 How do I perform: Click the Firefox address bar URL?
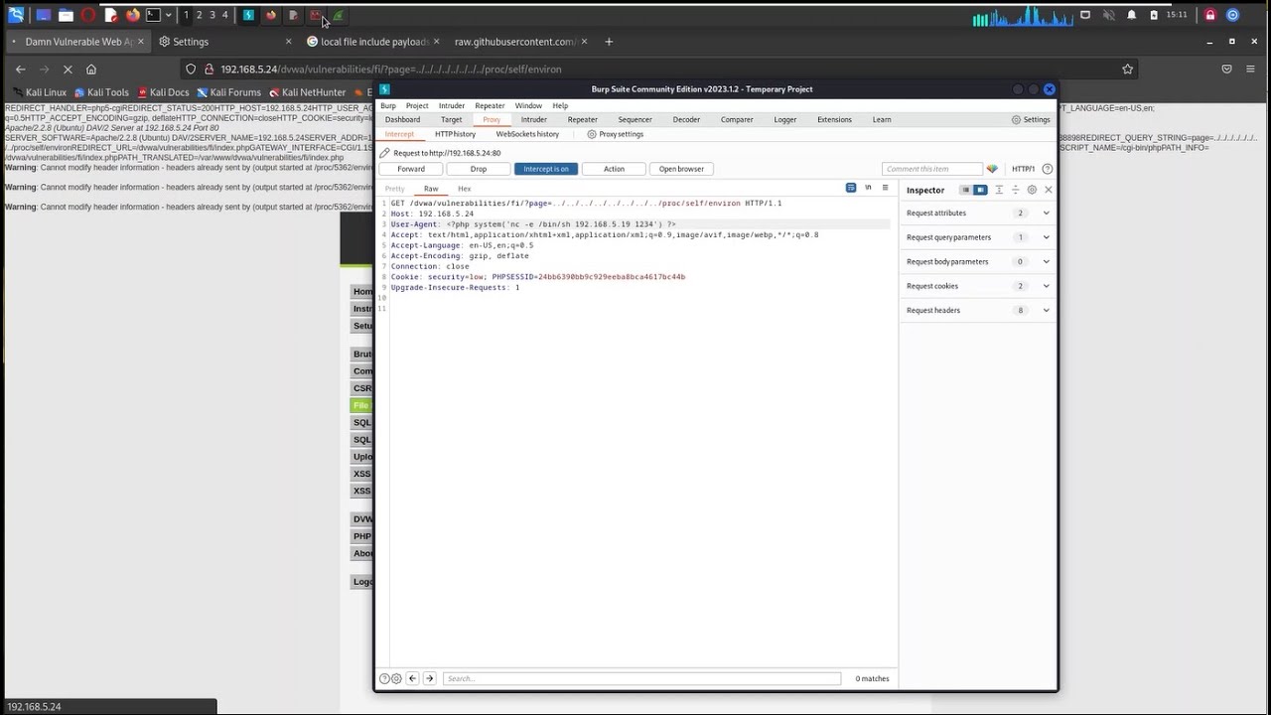pyautogui.click(x=391, y=70)
